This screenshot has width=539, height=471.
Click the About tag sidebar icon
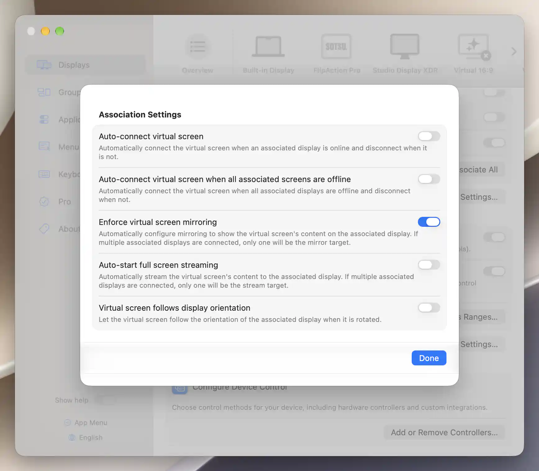pyautogui.click(x=44, y=229)
